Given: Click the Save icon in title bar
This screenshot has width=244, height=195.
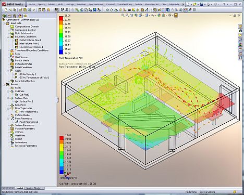Looking at the screenshot, I should pos(201,4).
